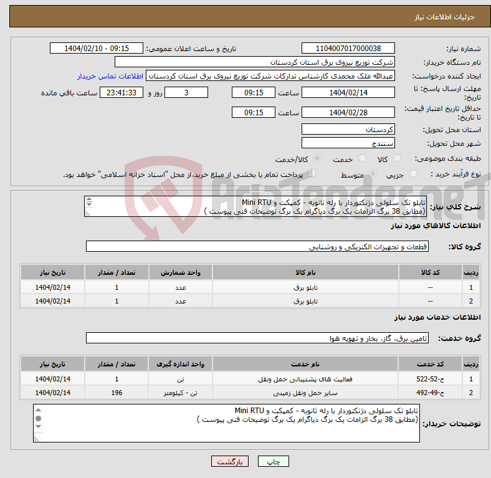491x478 pixels.
Task: Click the quantity 196 cell
Action: pyautogui.click(x=117, y=393)
